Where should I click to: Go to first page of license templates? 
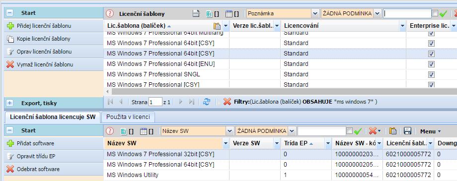(110, 102)
